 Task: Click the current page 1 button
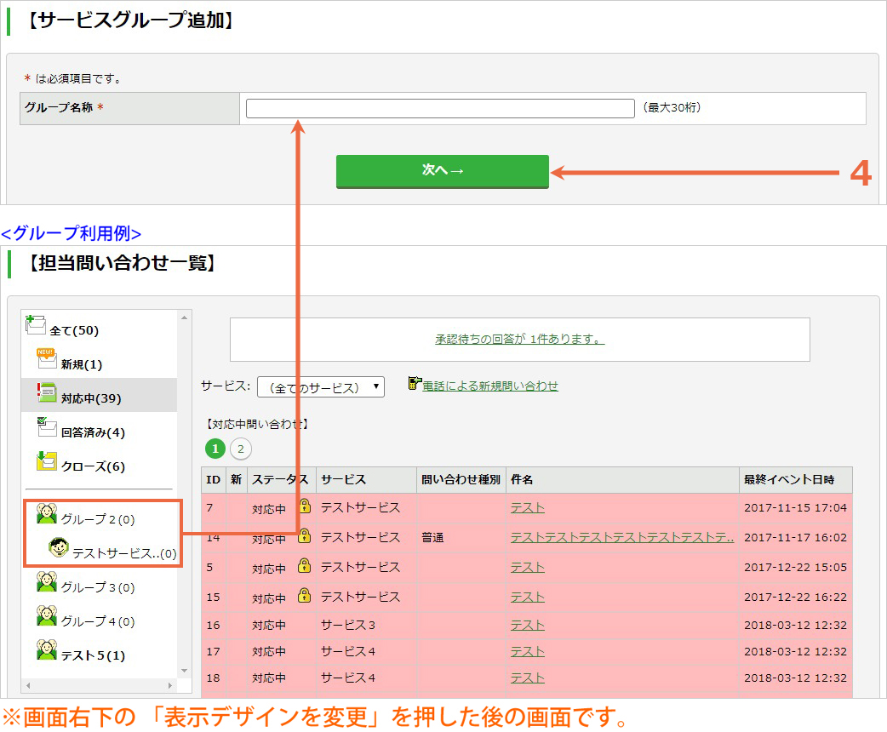click(x=215, y=449)
